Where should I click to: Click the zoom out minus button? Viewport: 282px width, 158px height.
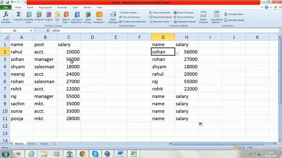(x=256, y=147)
